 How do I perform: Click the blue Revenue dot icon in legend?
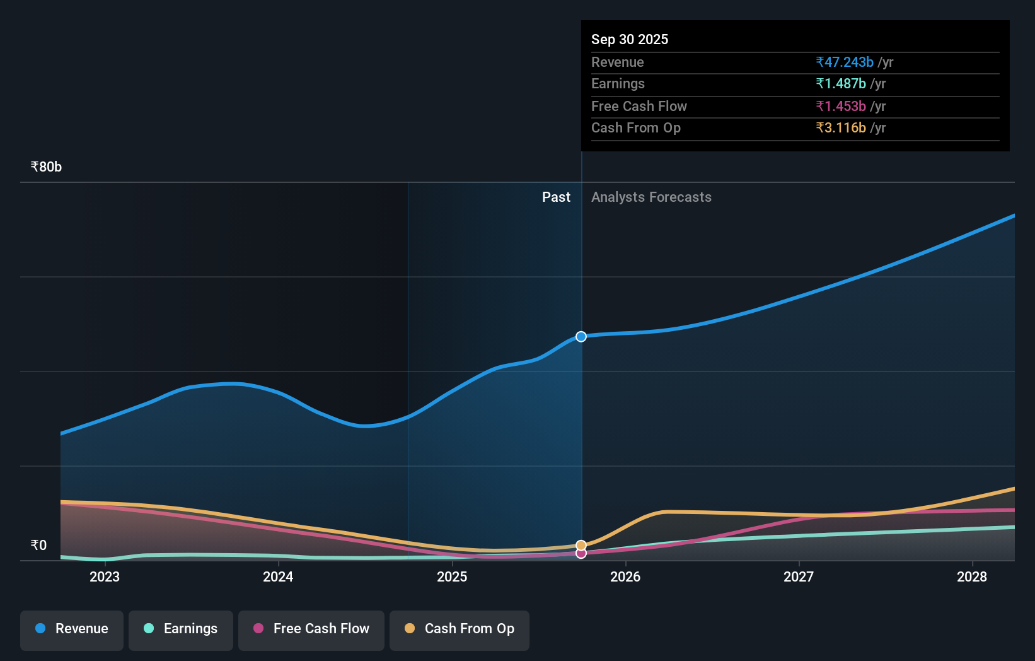coord(39,629)
